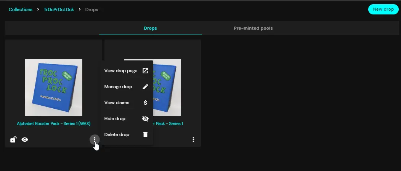The image size is (401, 171).
Task: Click the trash icon beside Delete drop
Action: tap(145, 135)
